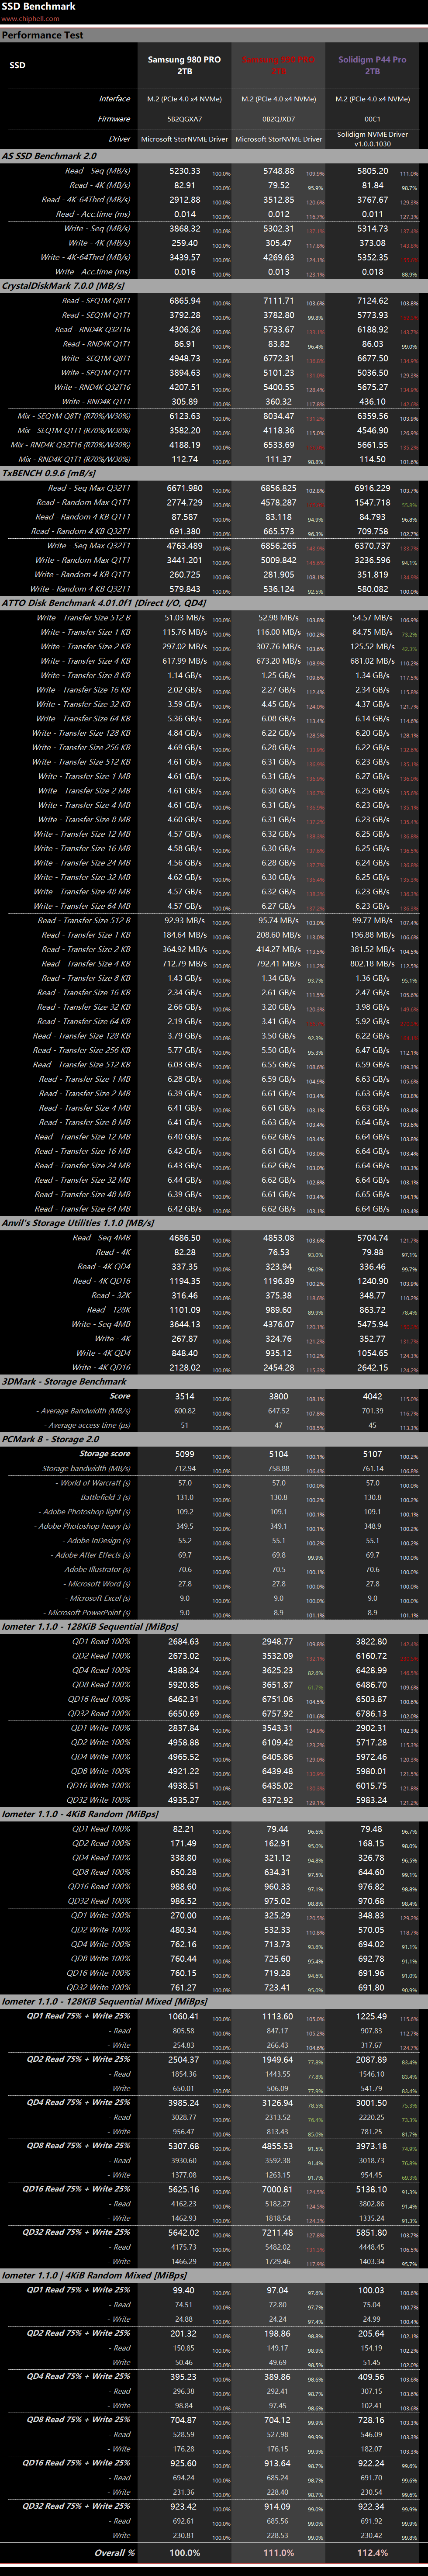Select the PCMark 8 storage score 5099
Viewport: 428px width, 2576px height.
coord(184,1454)
